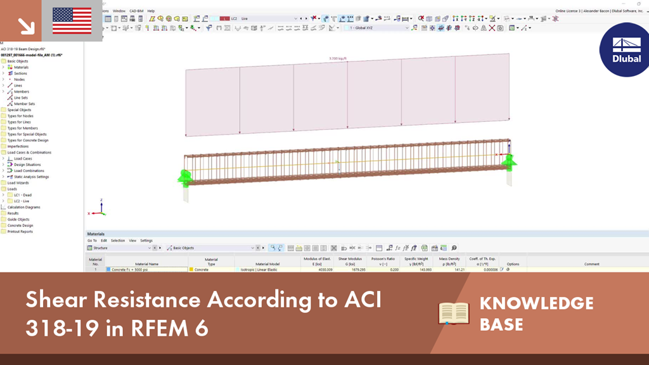The height and width of the screenshot is (365, 649).
Task: Expand the Materials tree node
Action: click(4, 67)
